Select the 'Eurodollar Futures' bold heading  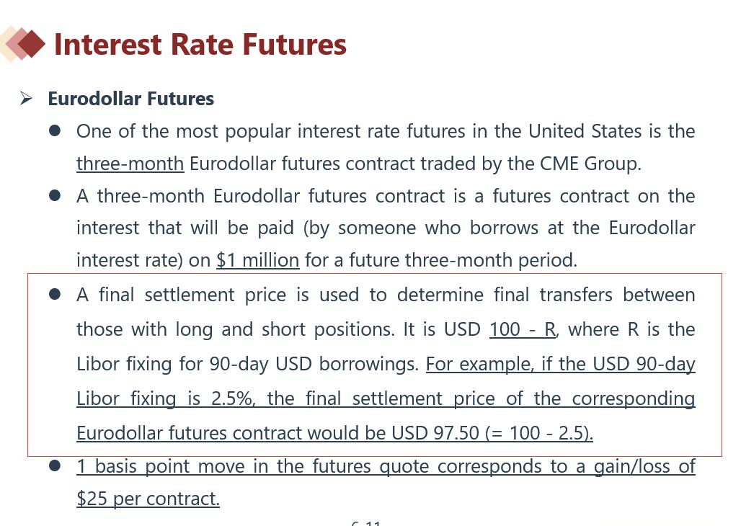pos(130,99)
